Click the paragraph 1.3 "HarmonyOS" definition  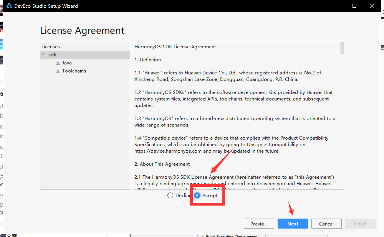pyautogui.click(x=235, y=122)
